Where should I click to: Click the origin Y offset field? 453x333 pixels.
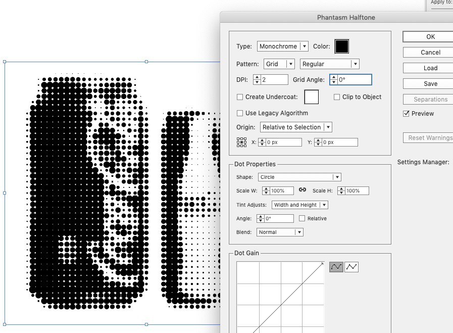click(x=340, y=142)
